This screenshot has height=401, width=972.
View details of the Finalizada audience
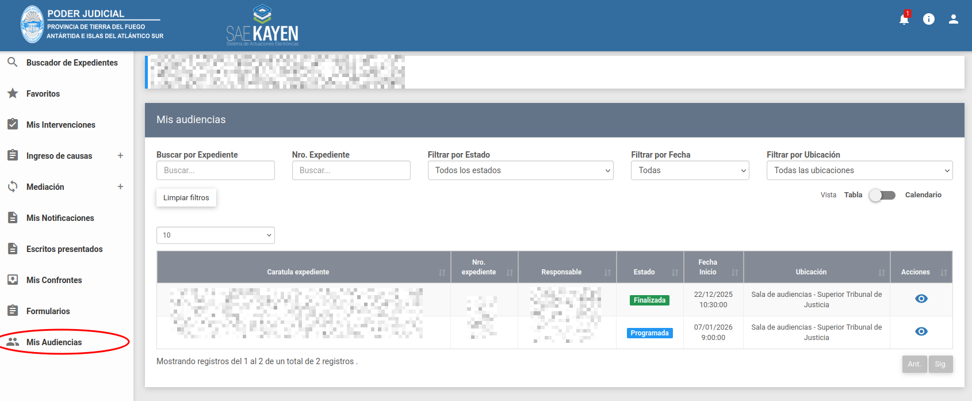tap(921, 299)
